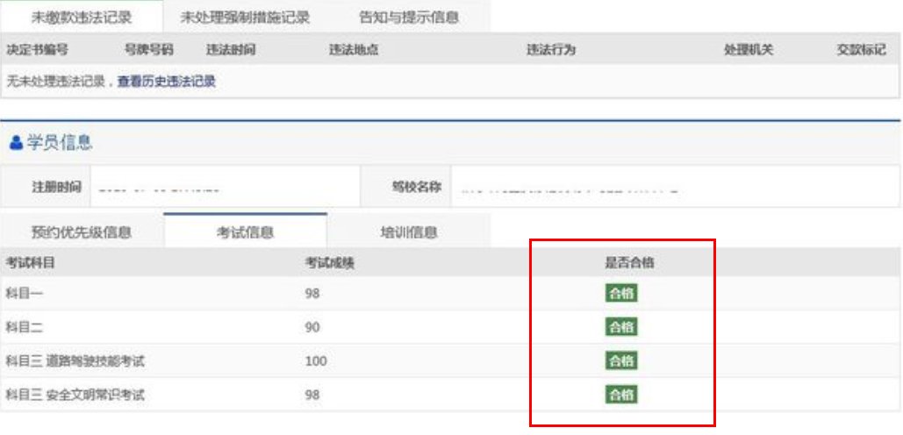Click 道路驾驶技能考试 score 100
Image resolution: width=903 pixels, height=435 pixels.
click(316, 361)
